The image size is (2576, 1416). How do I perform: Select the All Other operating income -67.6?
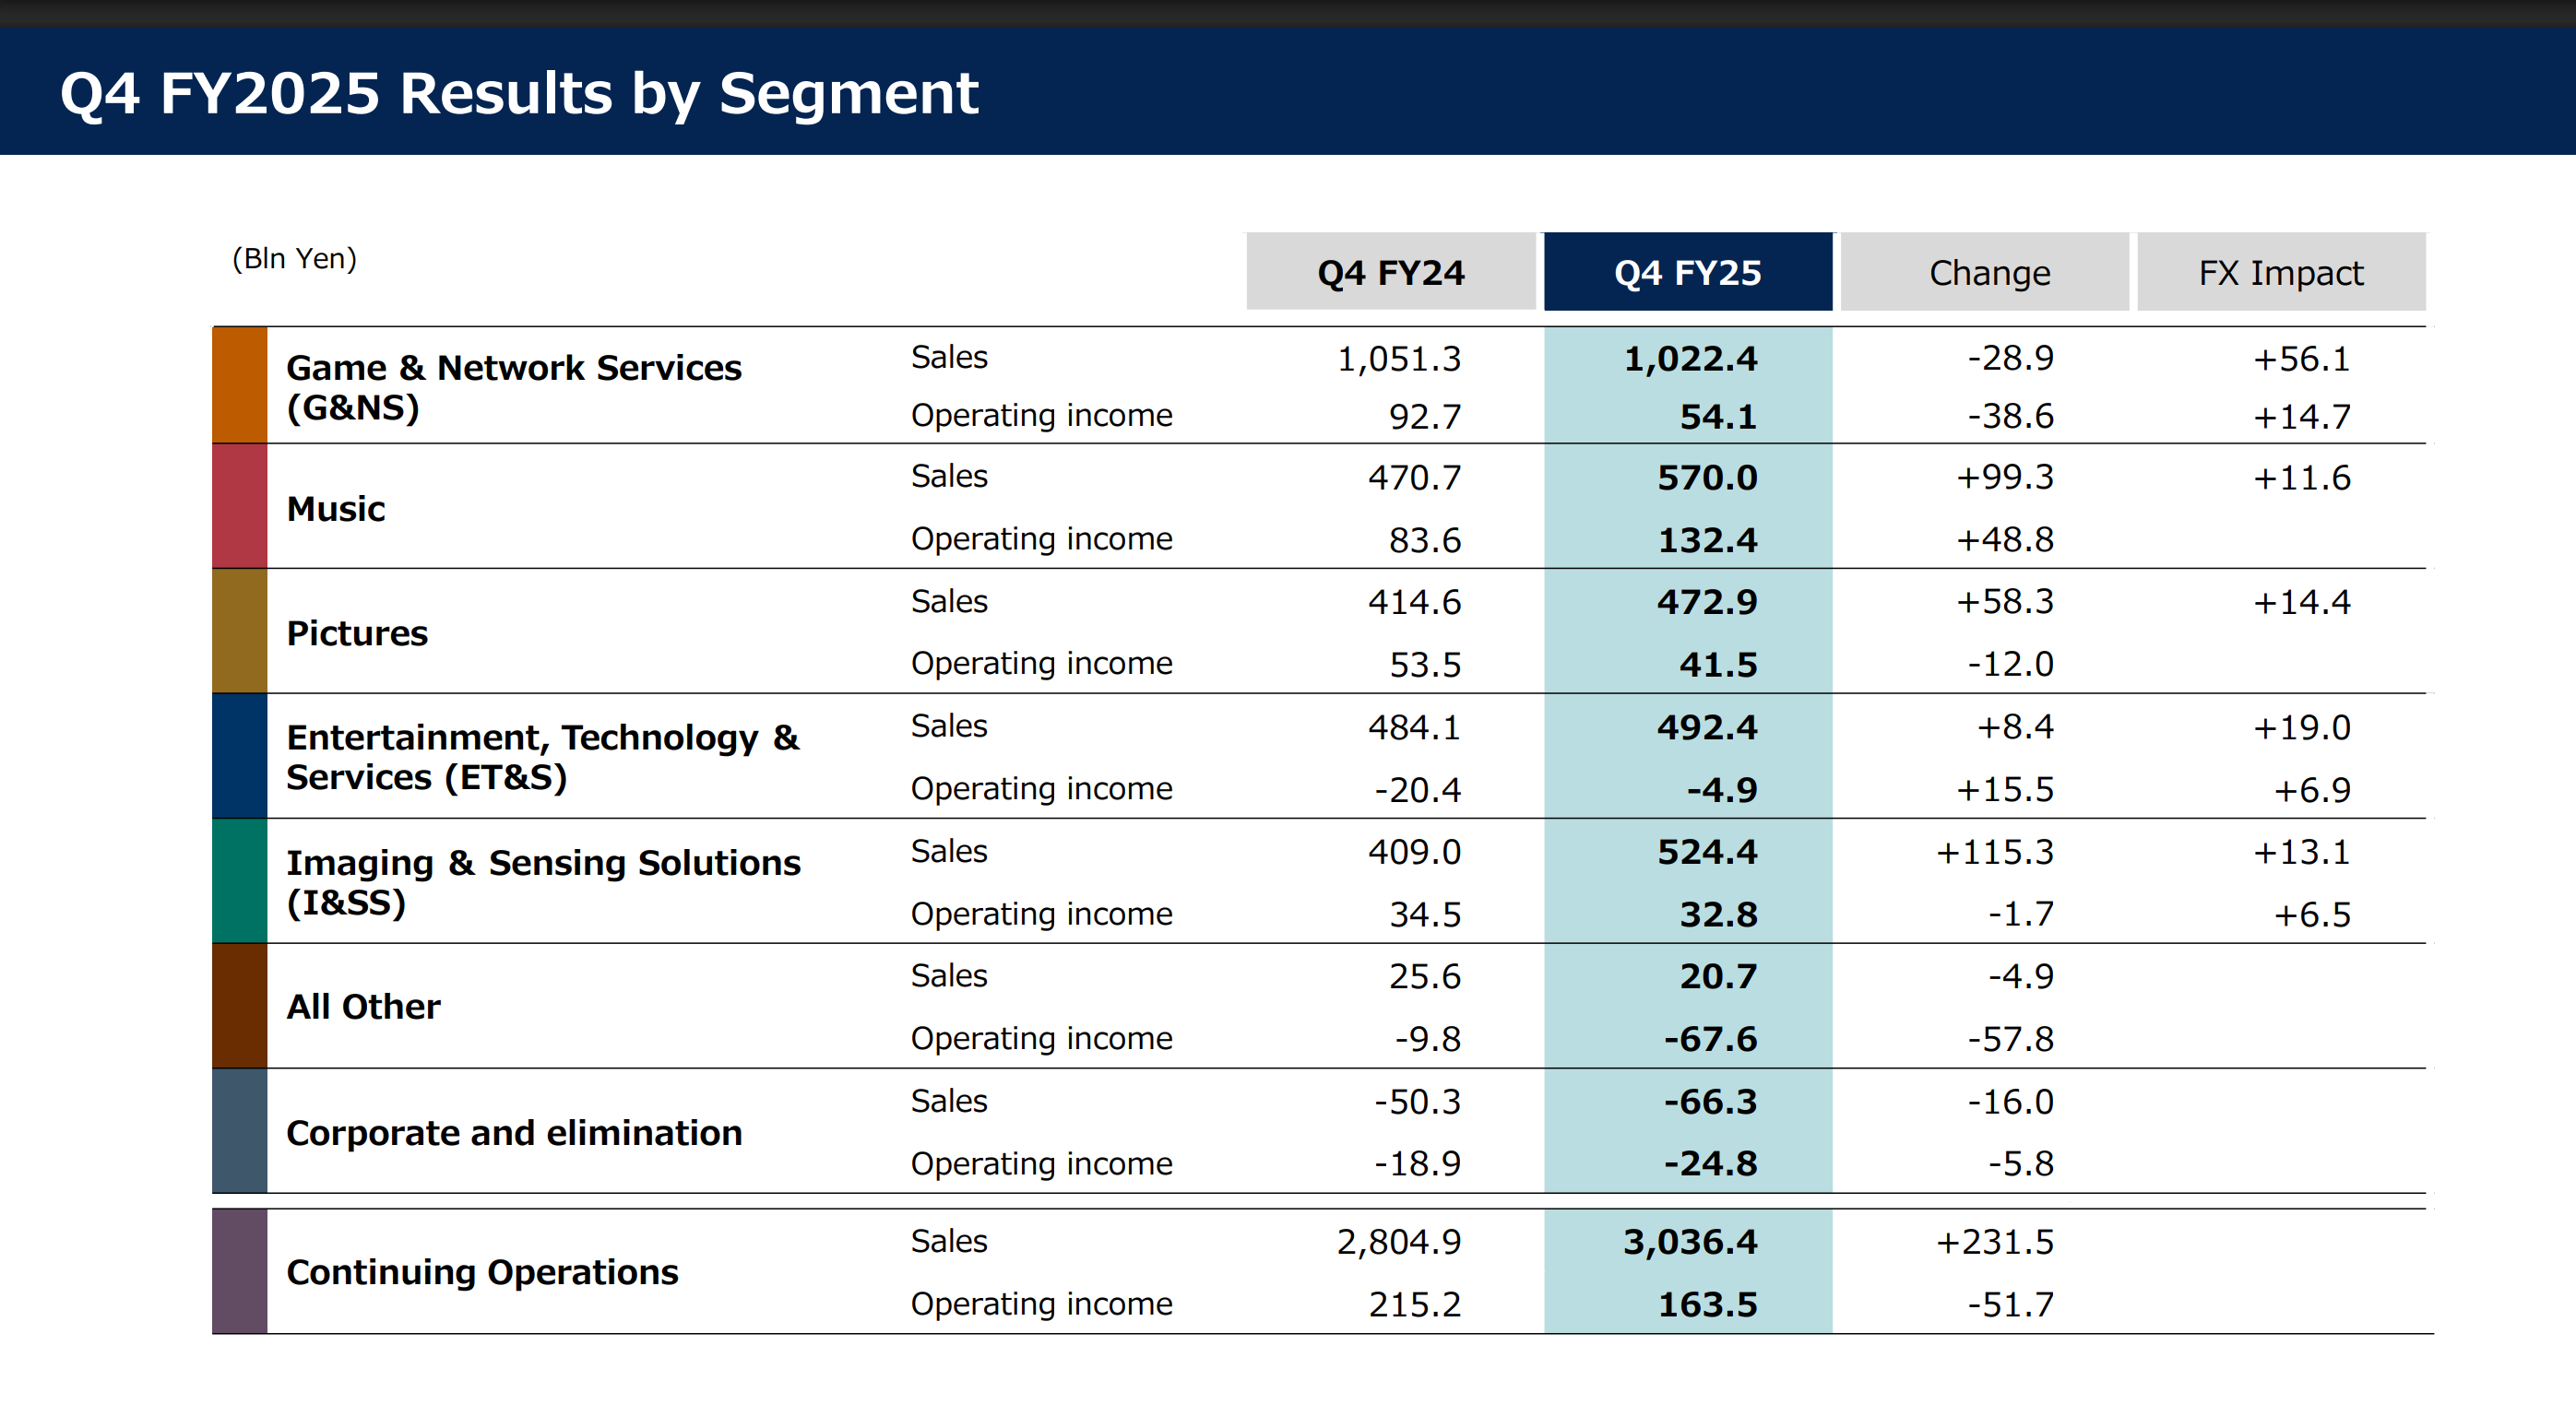pyautogui.click(x=1710, y=1039)
